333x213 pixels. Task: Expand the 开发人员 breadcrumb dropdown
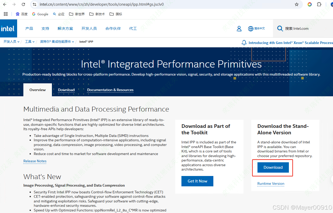click(x=10, y=41)
